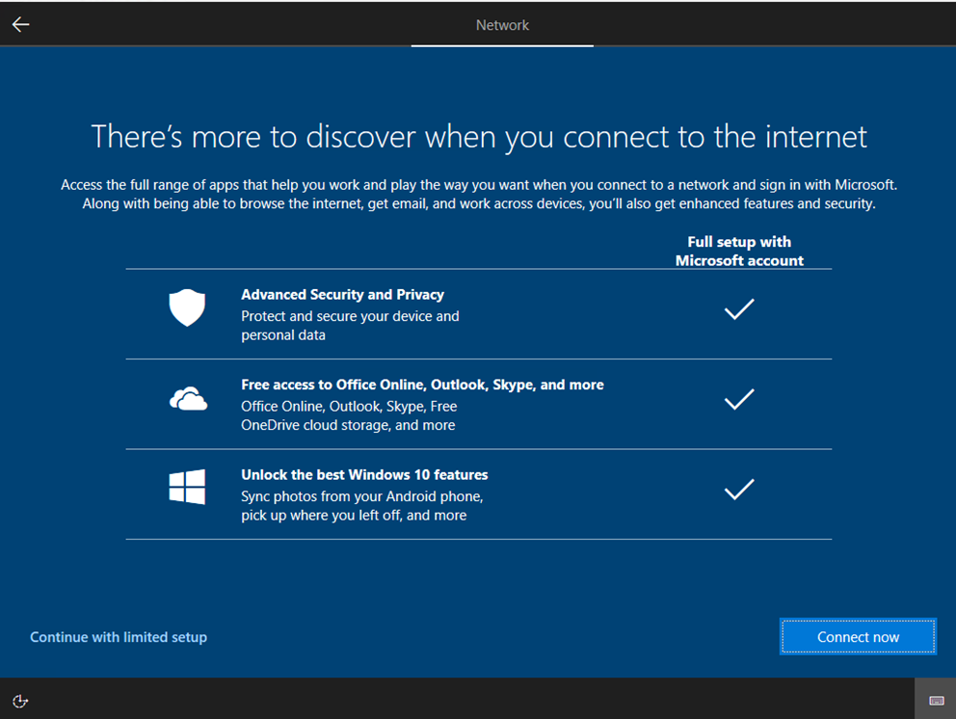Expand the Full setup with Microsoft account column
The width and height of the screenshot is (956, 719).
(738, 251)
